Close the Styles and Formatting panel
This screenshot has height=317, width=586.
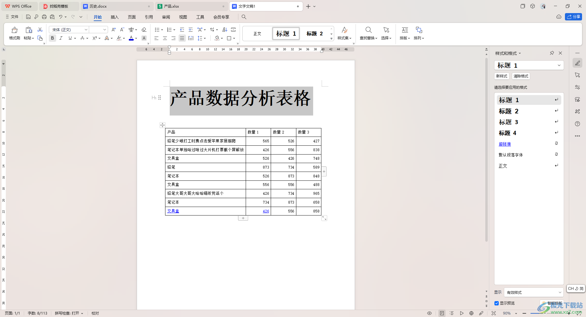[x=560, y=53]
